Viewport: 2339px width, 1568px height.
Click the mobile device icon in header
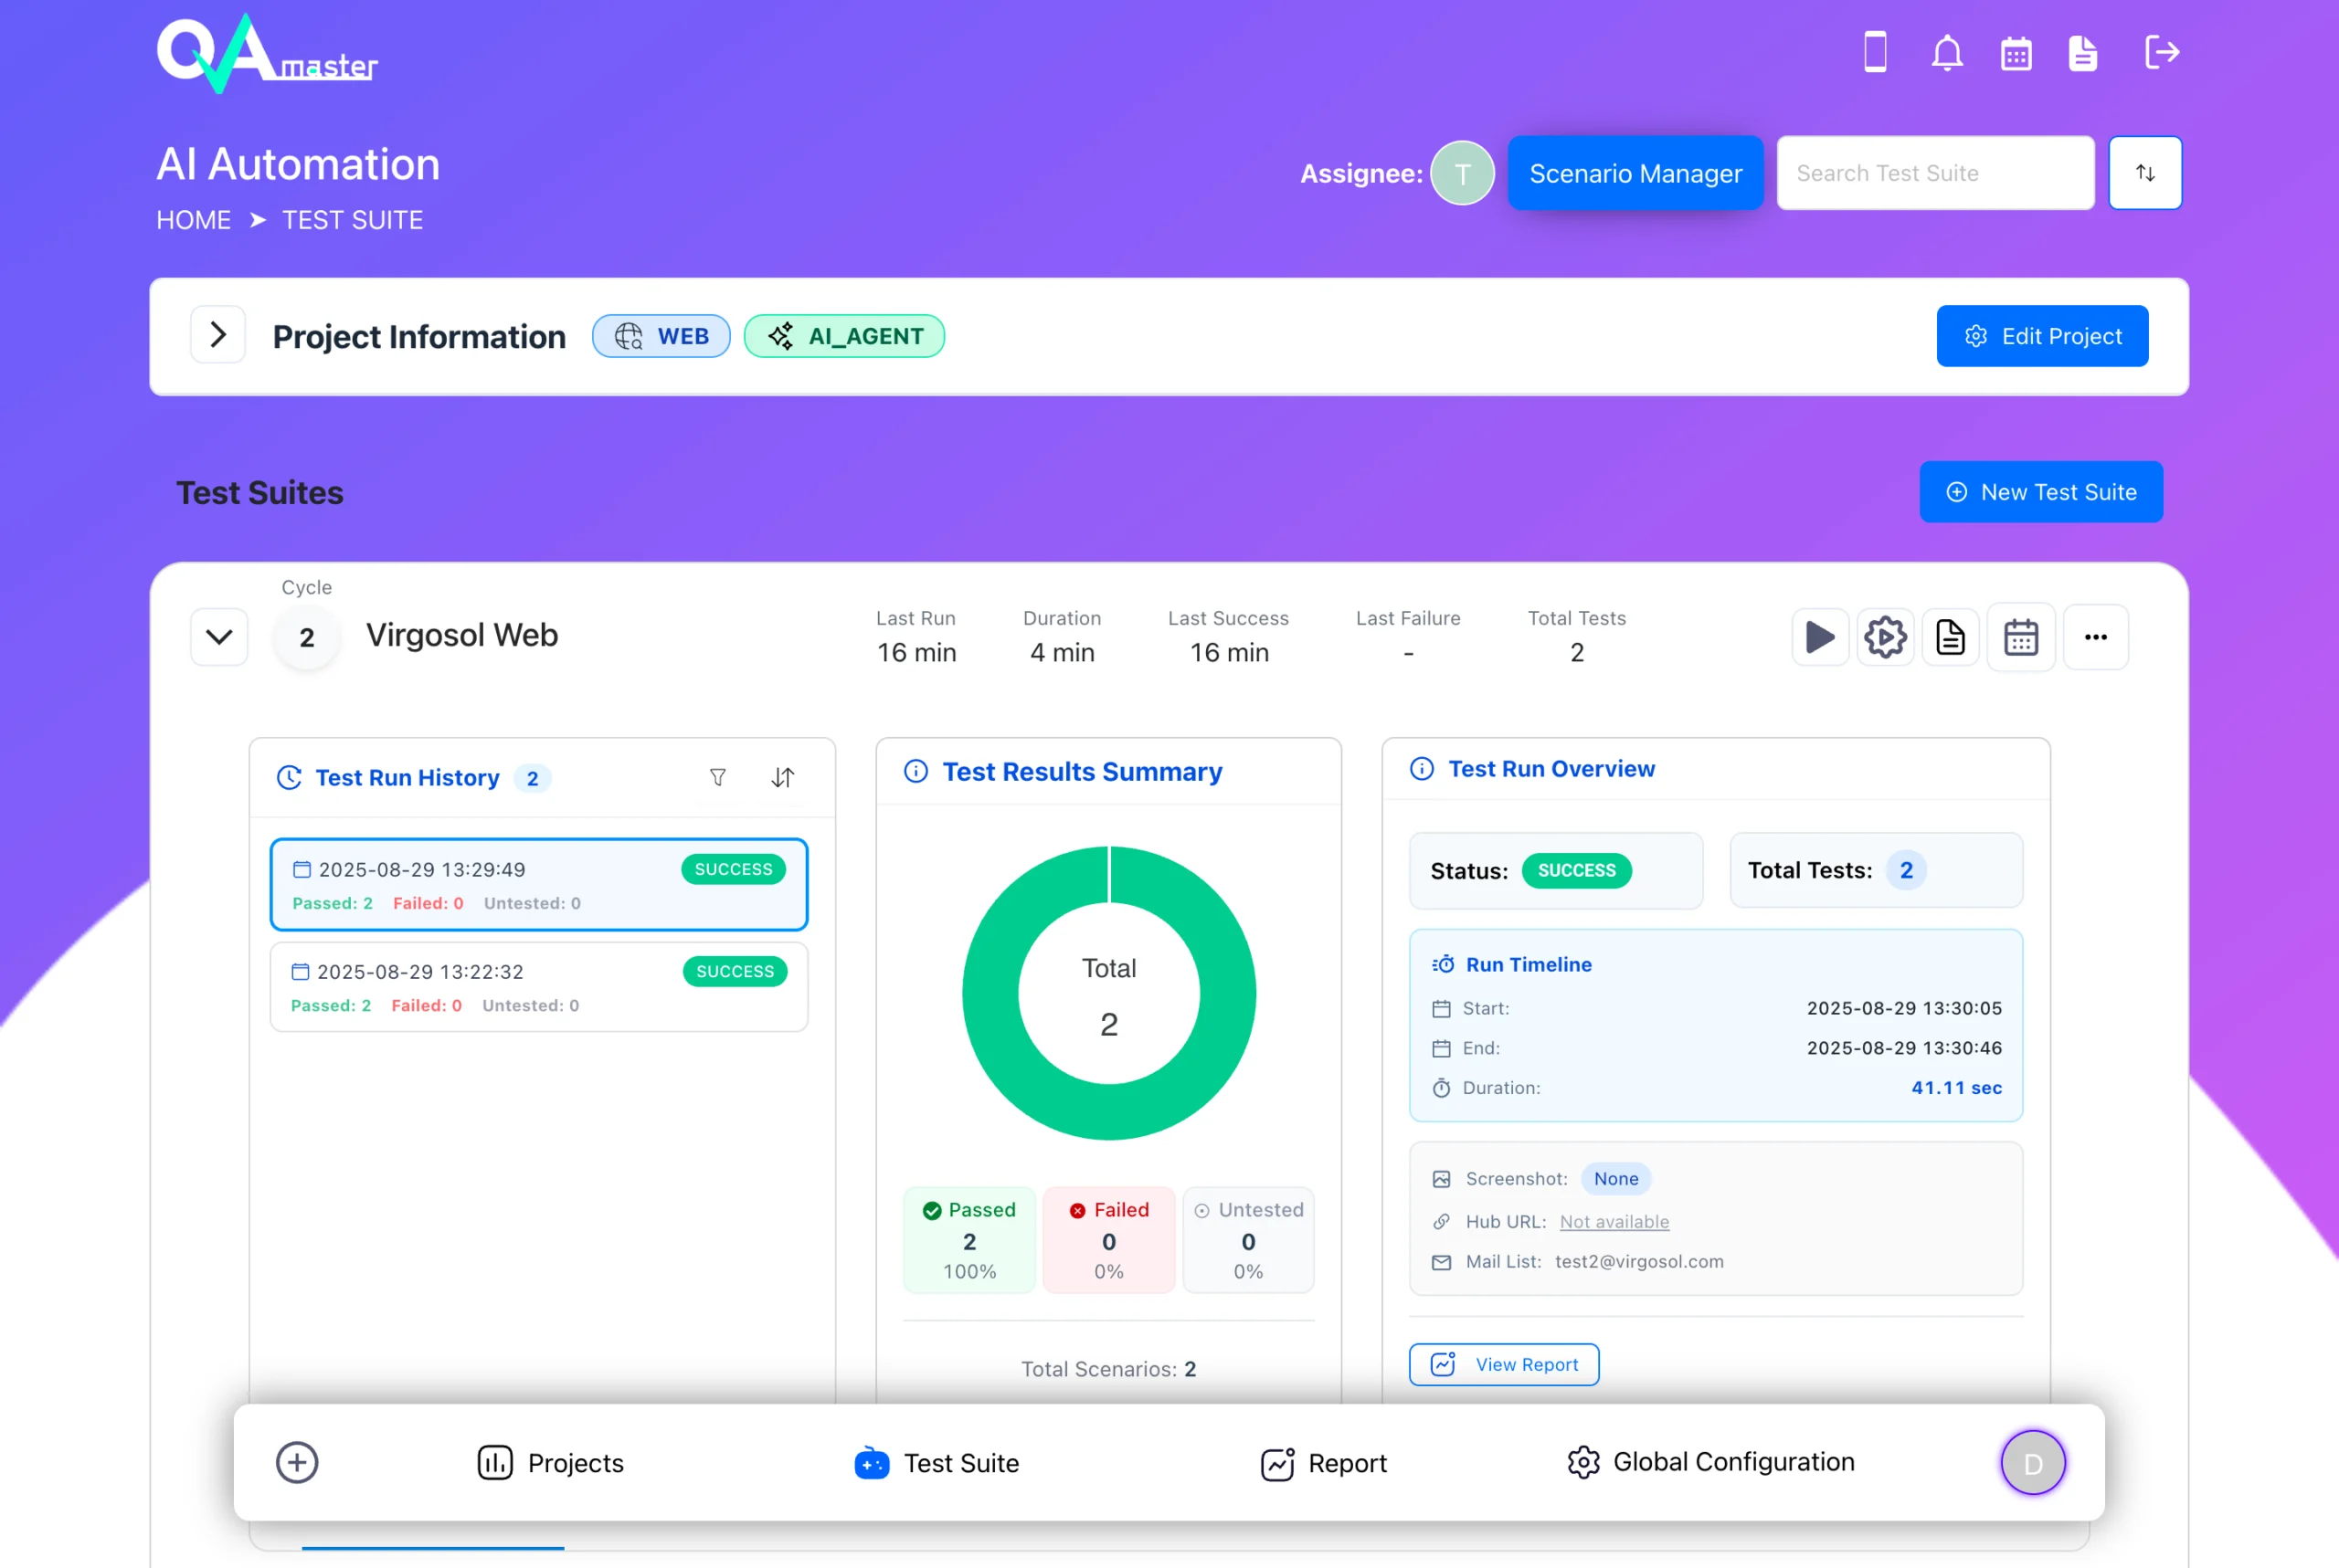(1875, 53)
